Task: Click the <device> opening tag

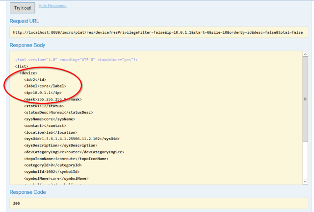Action: click(28, 73)
